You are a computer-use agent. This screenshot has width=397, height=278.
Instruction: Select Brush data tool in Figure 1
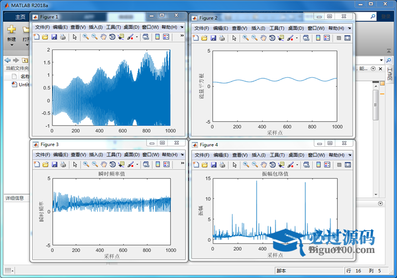(130, 37)
